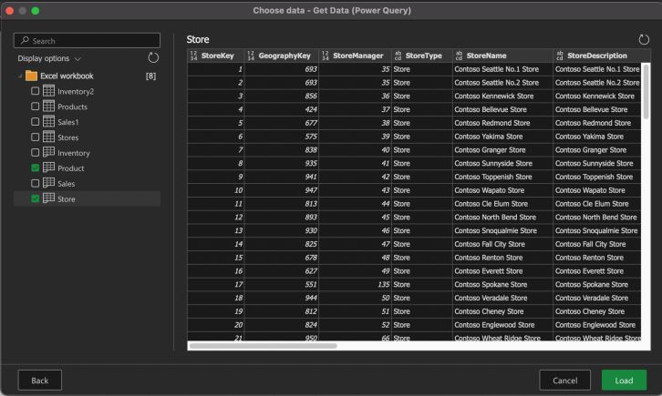The image size is (662, 396).
Task: Click the Sales1 table icon
Action: 49,122
